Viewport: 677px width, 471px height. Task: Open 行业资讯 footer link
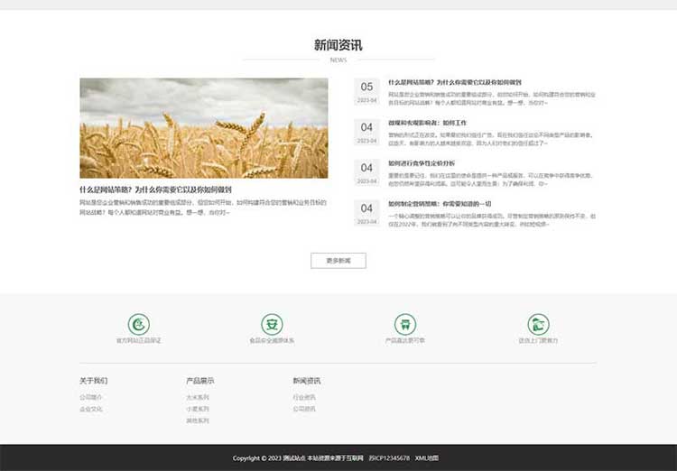pos(304,397)
